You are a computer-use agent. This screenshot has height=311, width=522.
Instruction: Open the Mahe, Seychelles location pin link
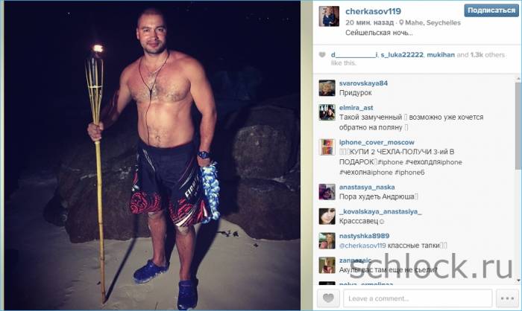pos(430,22)
